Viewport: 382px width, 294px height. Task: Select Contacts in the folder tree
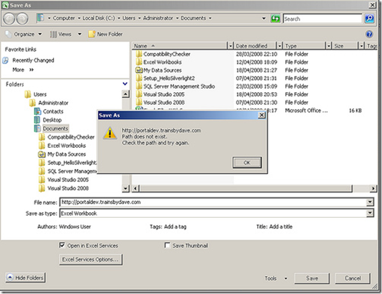point(53,111)
